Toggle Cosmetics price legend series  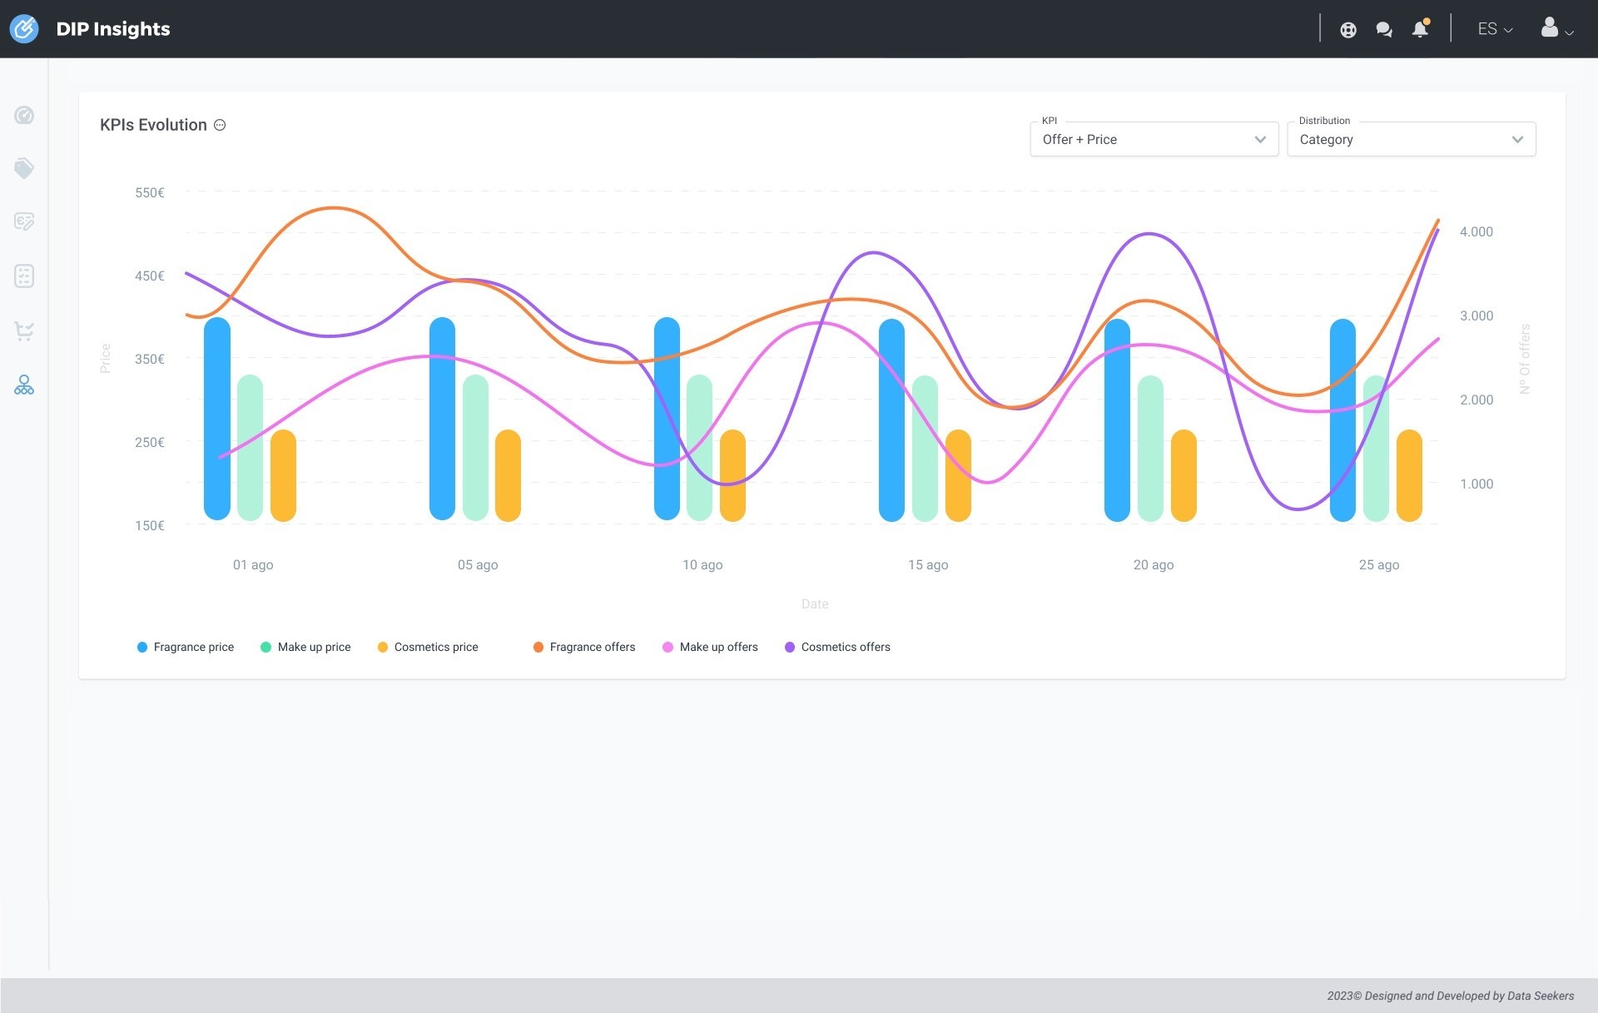[x=428, y=647]
